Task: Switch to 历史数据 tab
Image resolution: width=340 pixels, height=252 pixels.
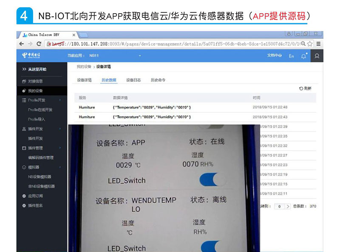Action: tap(109, 80)
